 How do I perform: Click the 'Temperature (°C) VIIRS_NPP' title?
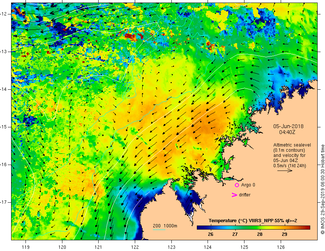(241, 221)
